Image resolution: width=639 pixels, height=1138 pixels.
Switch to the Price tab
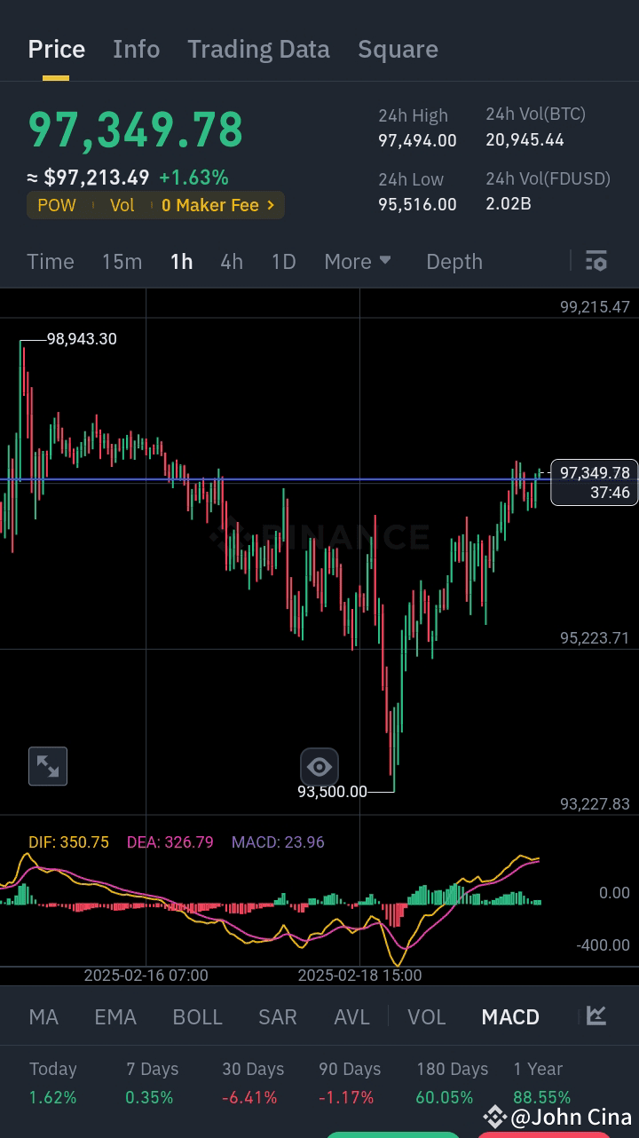[57, 50]
